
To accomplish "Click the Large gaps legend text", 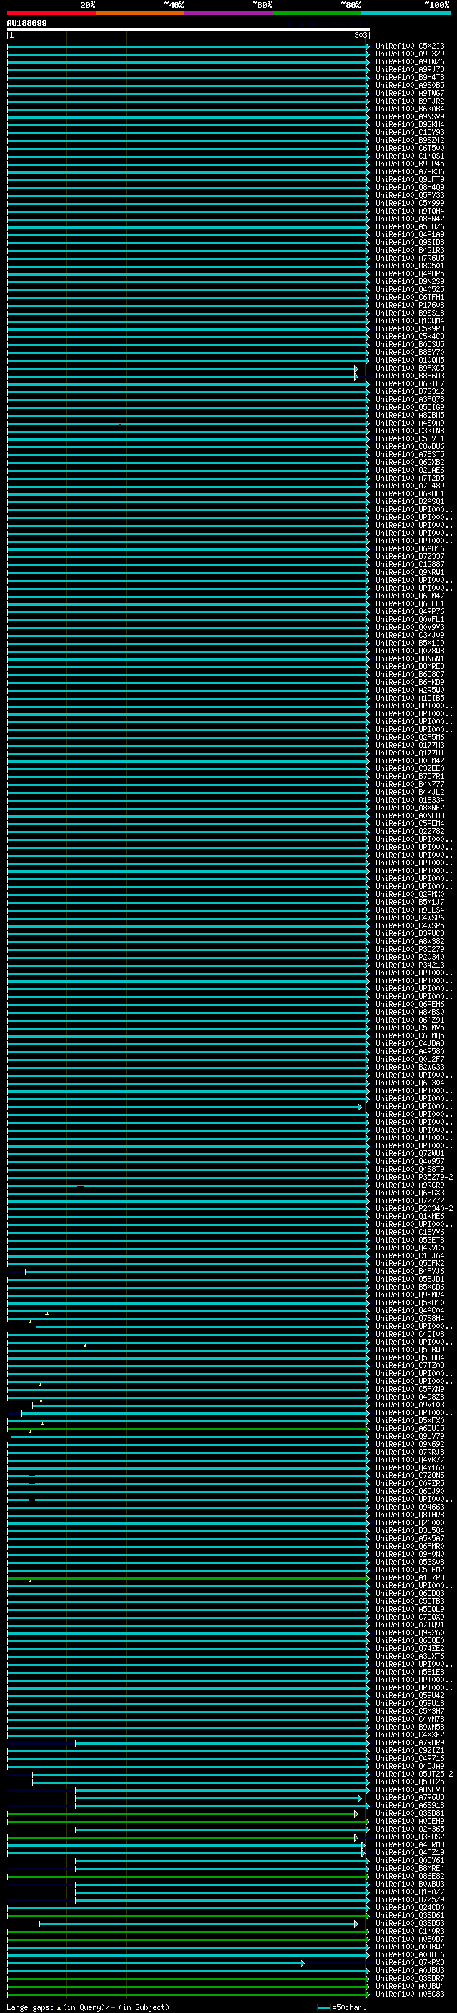I will pos(88,2007).
